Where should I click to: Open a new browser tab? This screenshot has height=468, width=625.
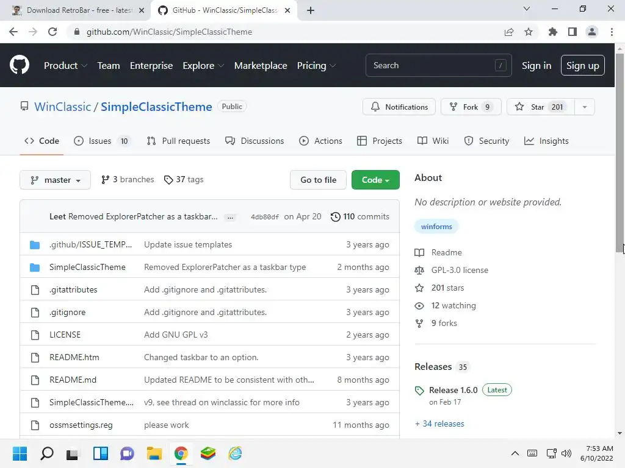click(x=311, y=10)
